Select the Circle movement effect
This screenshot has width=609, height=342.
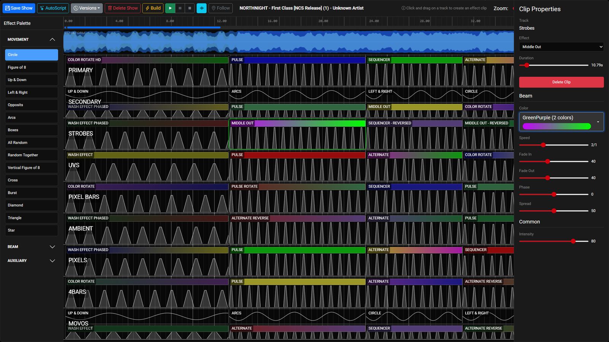click(x=31, y=55)
